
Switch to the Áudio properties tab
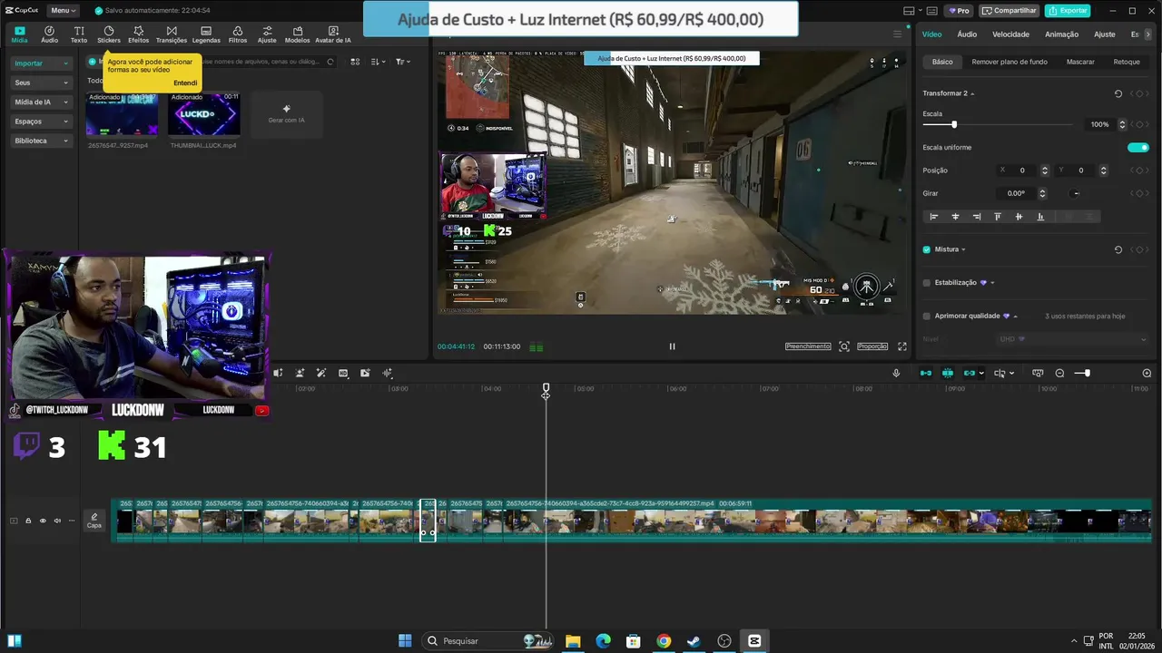click(x=967, y=34)
